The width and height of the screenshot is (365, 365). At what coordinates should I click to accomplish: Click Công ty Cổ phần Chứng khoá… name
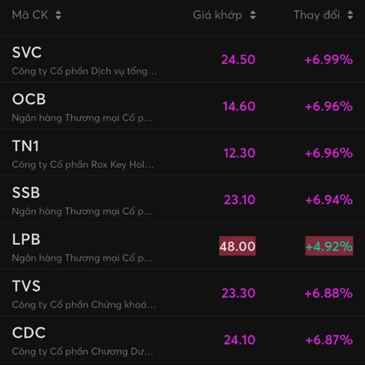tap(84, 305)
